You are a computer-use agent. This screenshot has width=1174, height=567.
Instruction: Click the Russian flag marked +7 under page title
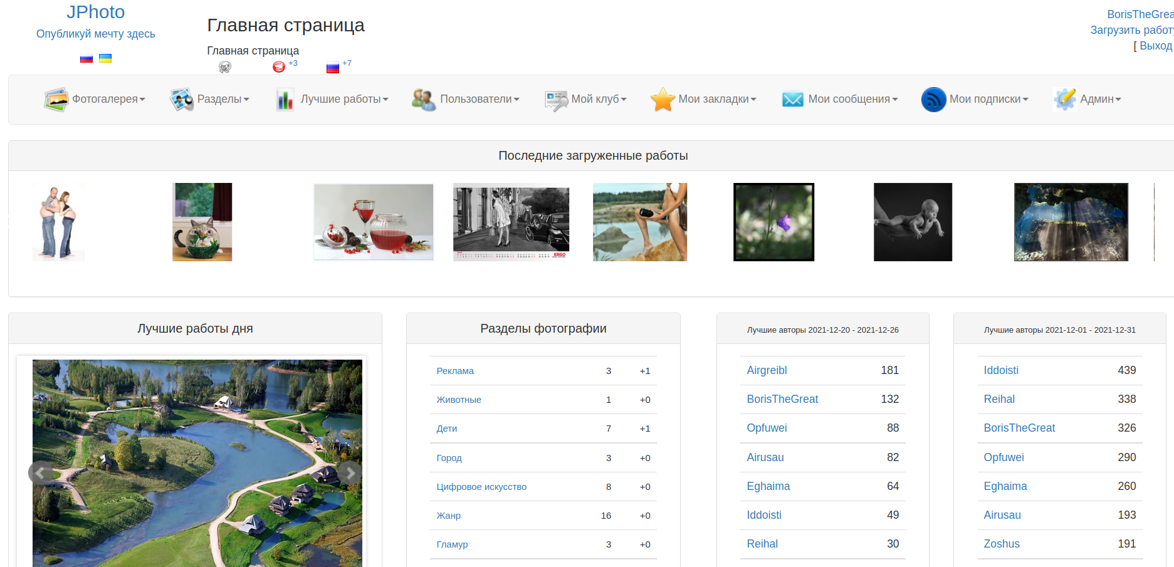click(x=332, y=66)
